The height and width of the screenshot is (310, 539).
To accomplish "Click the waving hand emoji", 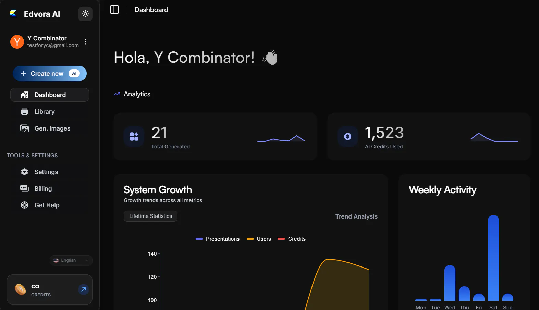I will tap(270, 57).
